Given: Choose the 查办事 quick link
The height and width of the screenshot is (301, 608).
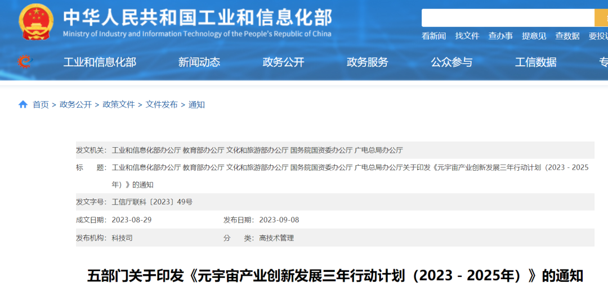Looking at the screenshot, I should (x=500, y=36).
